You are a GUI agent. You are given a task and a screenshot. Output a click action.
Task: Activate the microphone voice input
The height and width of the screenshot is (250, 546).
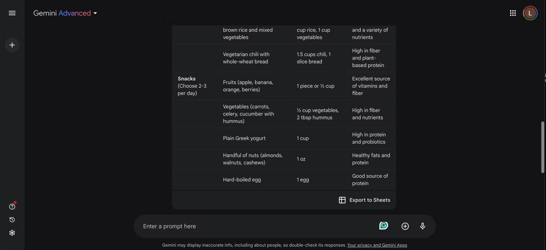click(423, 226)
